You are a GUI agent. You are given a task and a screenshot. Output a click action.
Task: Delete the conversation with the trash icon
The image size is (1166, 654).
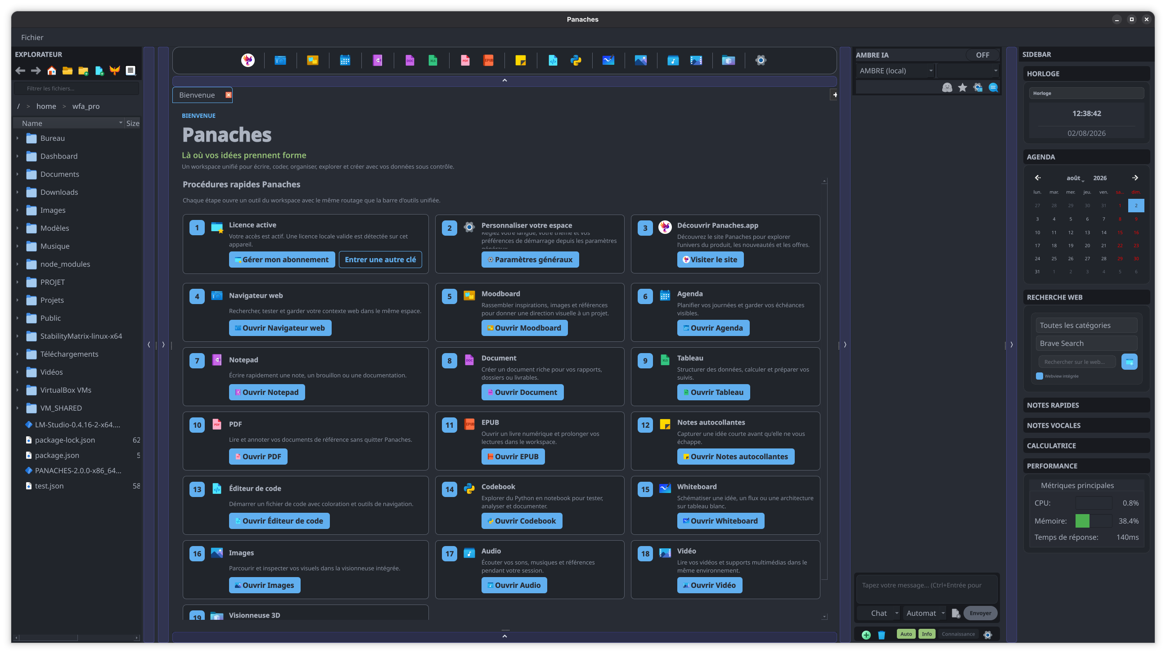881,635
